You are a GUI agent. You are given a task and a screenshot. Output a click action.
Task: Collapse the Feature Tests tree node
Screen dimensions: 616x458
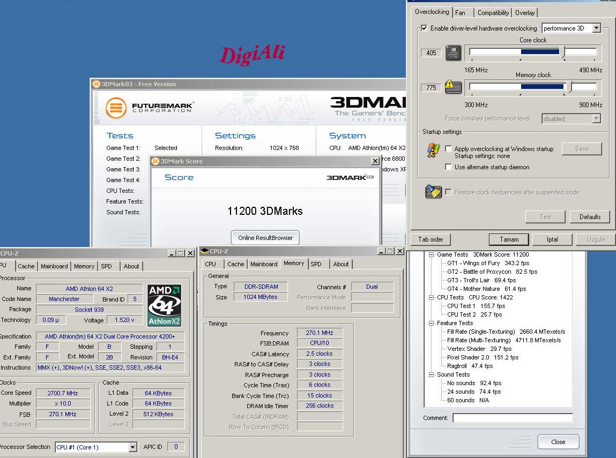pyautogui.click(x=432, y=323)
